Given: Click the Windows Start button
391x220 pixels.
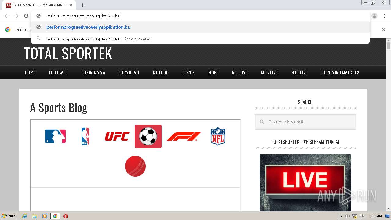Looking at the screenshot, I should point(8,216).
